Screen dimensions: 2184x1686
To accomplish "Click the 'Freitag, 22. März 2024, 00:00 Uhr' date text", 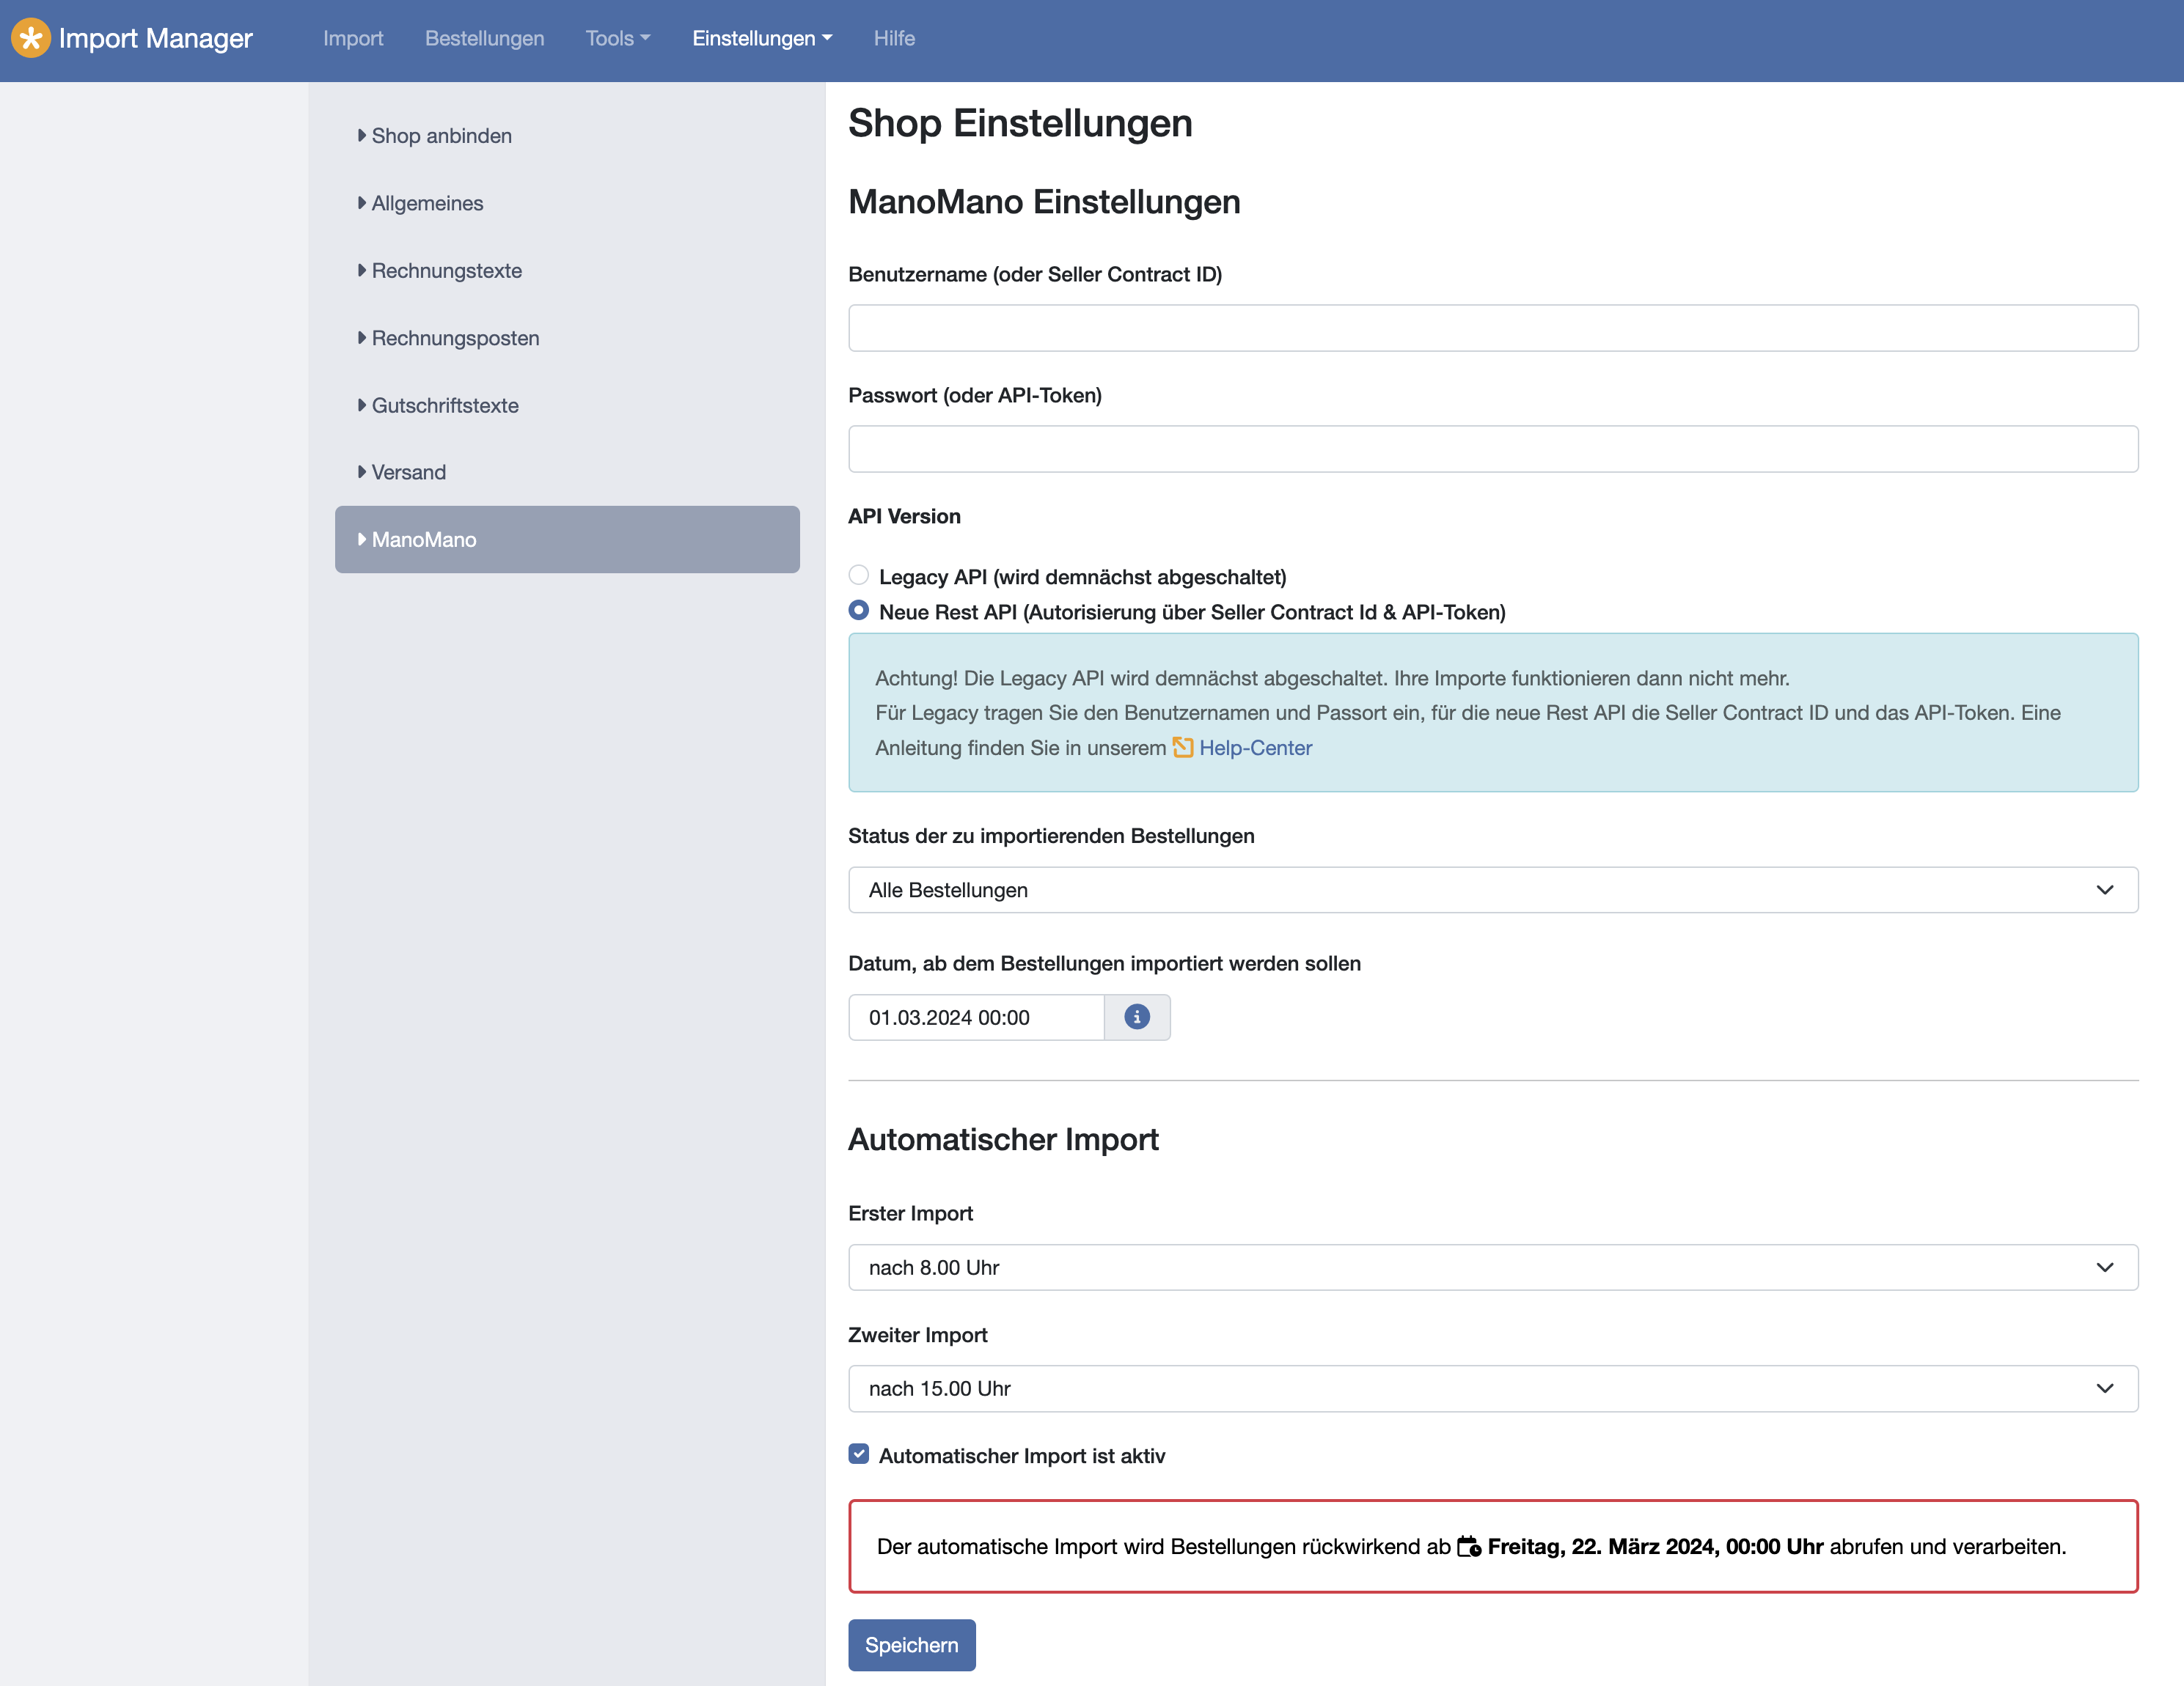I will (1655, 1546).
